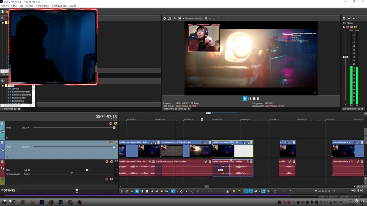Select Barrido de gradiente transition
Viewport: 367px width, 206px height.
pyautogui.click(x=21, y=95)
